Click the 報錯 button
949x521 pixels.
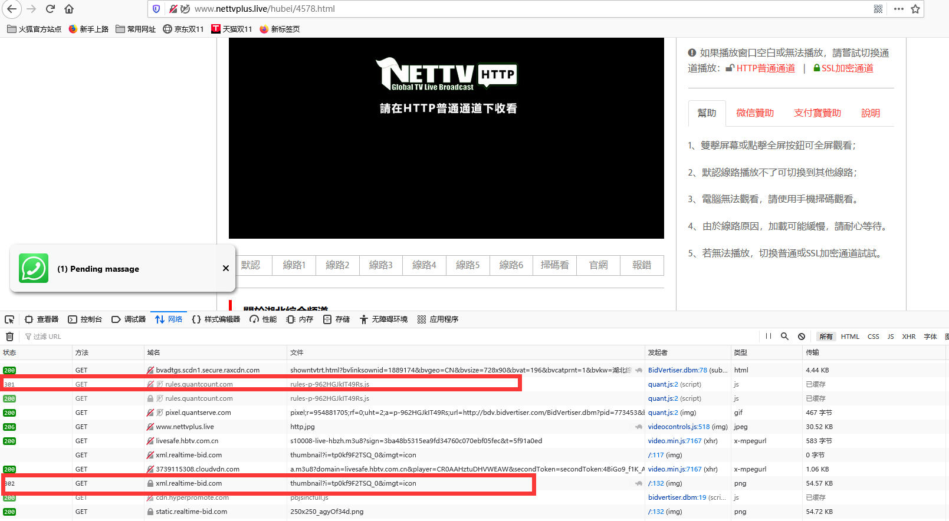point(642,265)
